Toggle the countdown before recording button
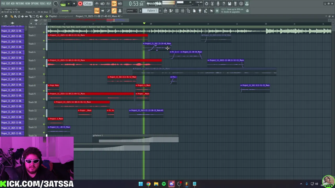Viewport: 335px width, 188px height. coord(108,3)
